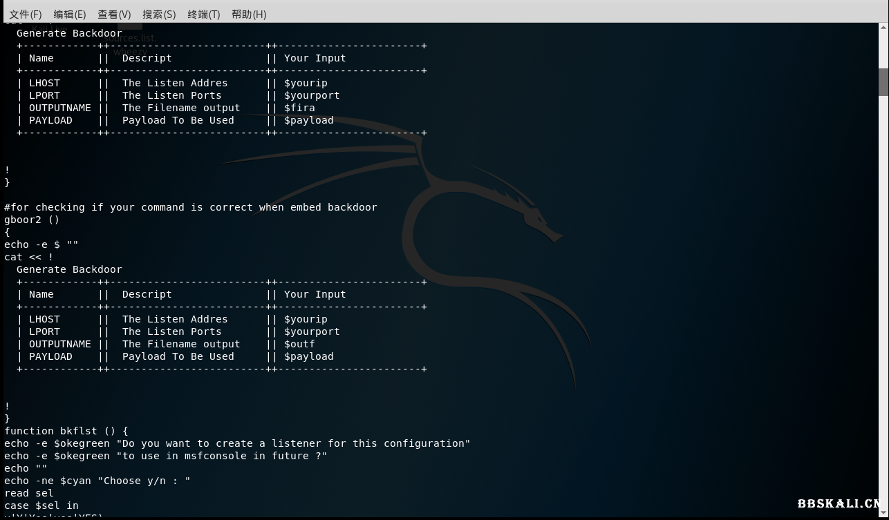
Task: Open the 帮助(H) help menu
Action: pyautogui.click(x=249, y=14)
